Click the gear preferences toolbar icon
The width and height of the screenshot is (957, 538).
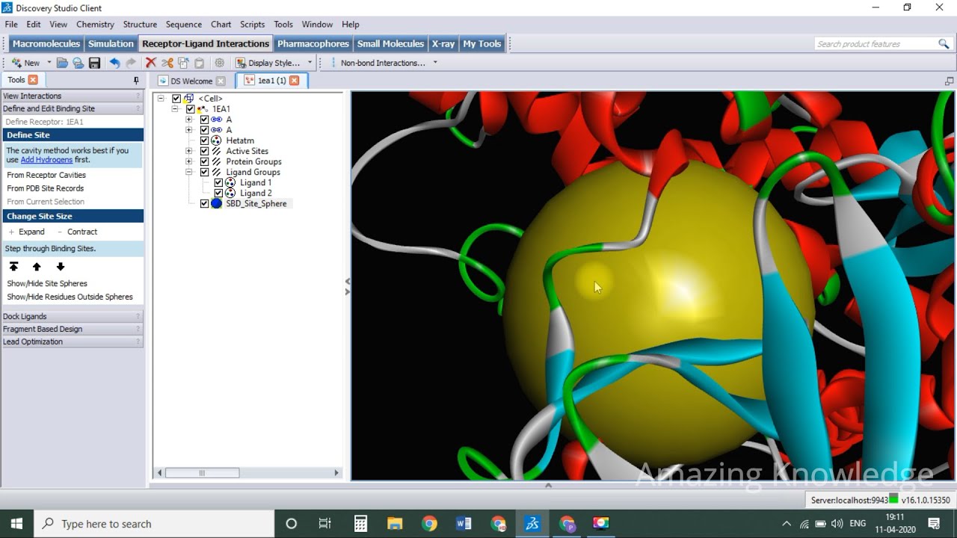click(219, 63)
